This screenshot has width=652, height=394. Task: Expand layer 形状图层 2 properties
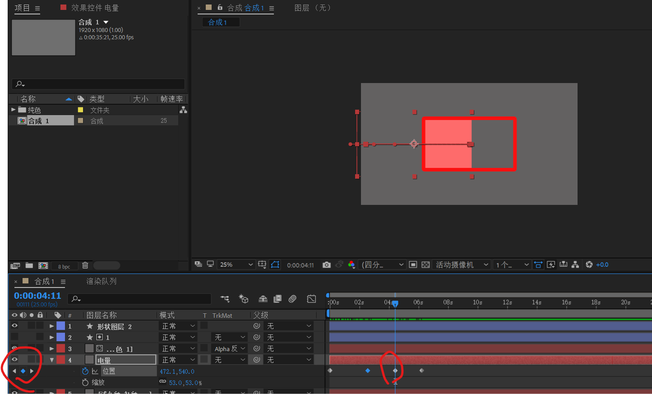pos(52,326)
